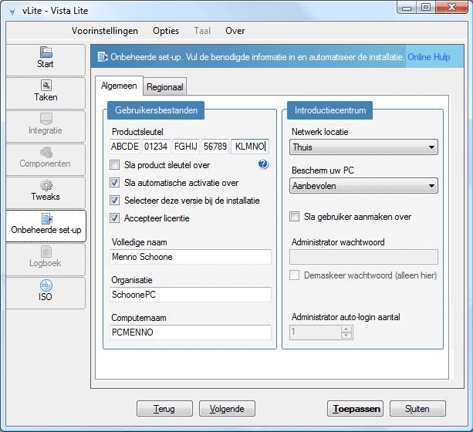Maximize the vLite window
This screenshot has height=432, width=473.
pos(426,7)
